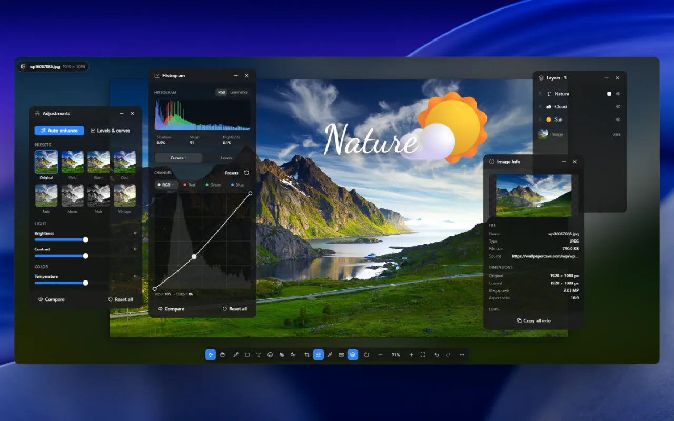The width and height of the screenshot is (674, 421).
Task: Open the curve Presets menu
Action: 232,173
